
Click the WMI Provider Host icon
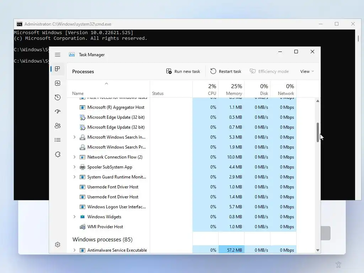[82, 226]
